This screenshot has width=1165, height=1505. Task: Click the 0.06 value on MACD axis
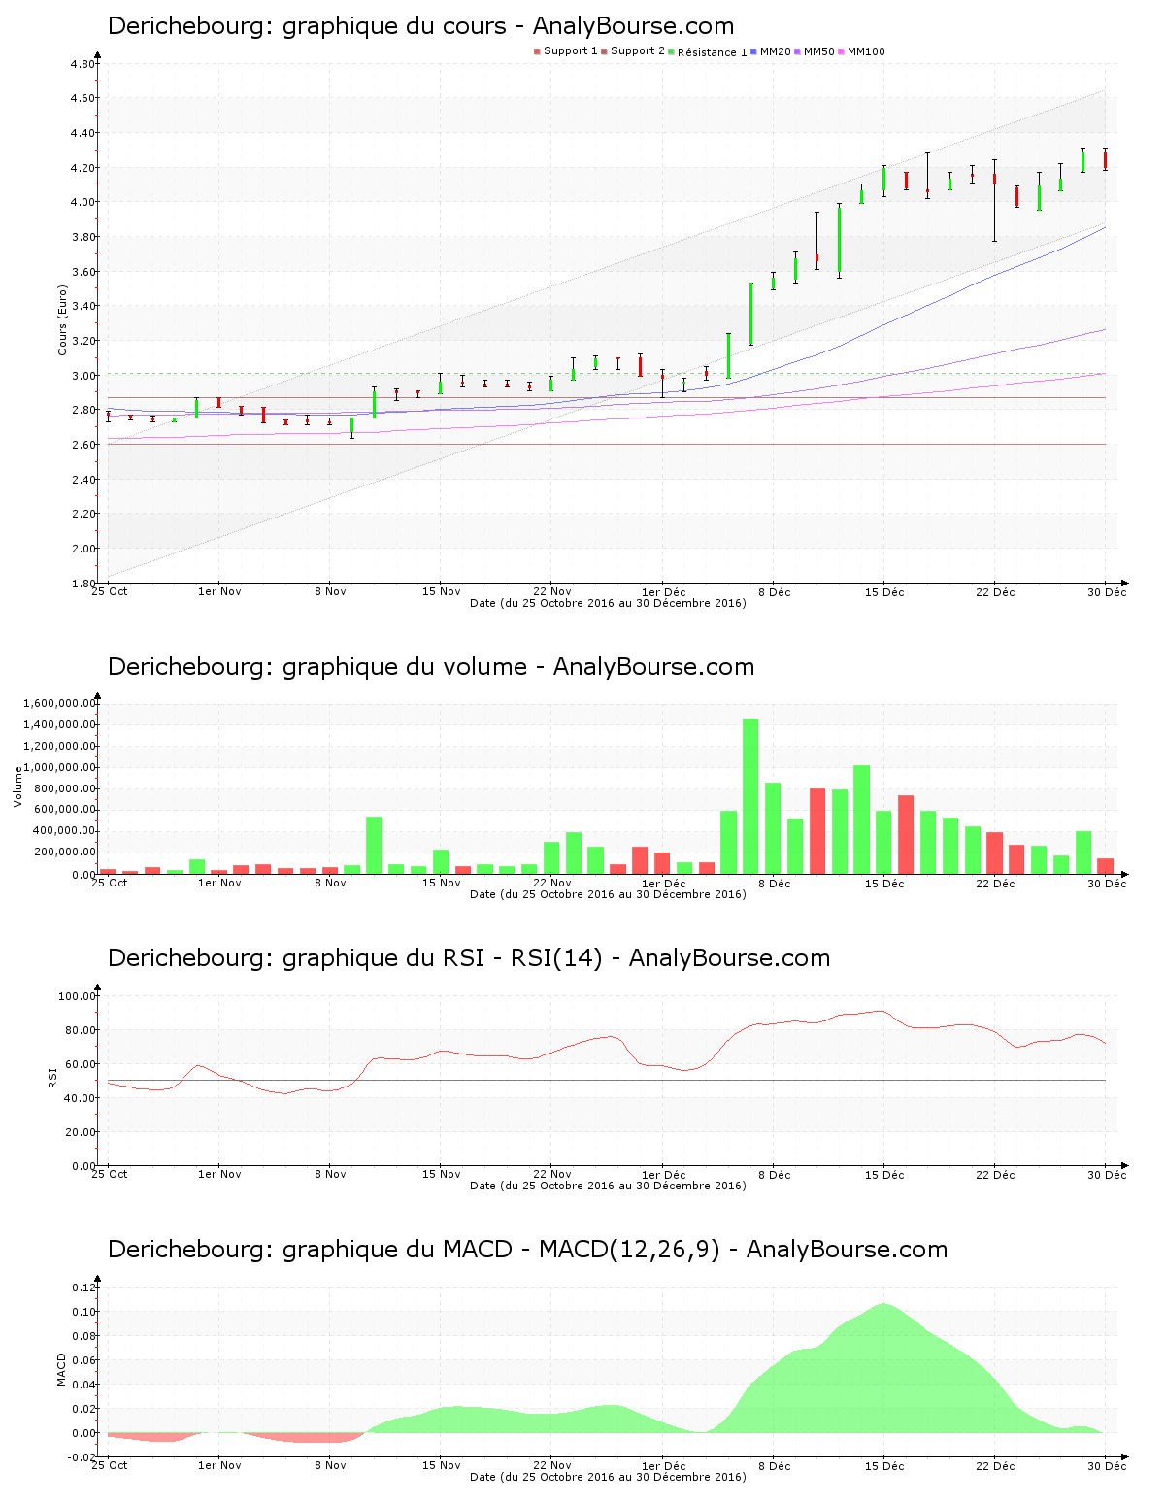(84, 1360)
